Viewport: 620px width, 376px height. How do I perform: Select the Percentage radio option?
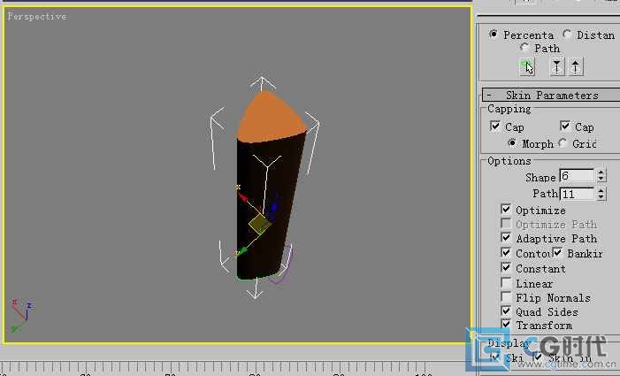[493, 34]
